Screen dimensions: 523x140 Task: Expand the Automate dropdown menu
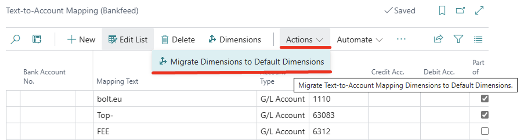[x=360, y=40]
